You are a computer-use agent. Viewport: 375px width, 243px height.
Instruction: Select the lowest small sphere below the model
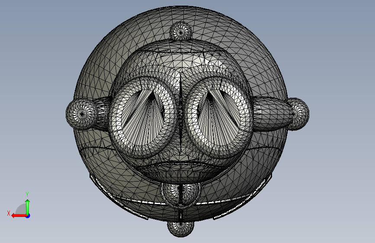point(180,229)
